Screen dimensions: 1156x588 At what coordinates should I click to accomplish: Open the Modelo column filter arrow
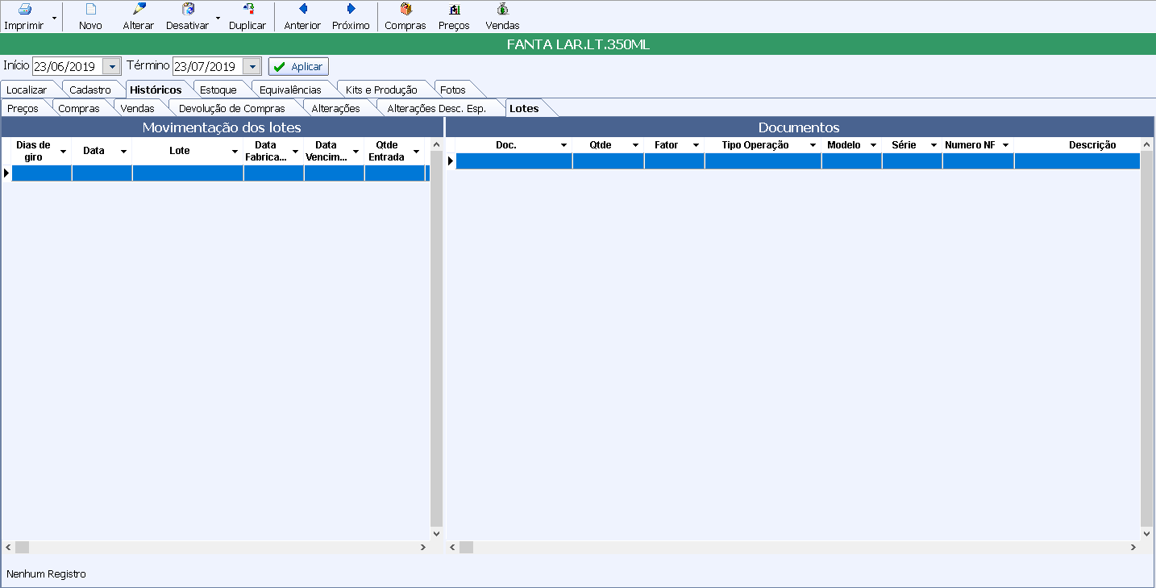point(873,145)
